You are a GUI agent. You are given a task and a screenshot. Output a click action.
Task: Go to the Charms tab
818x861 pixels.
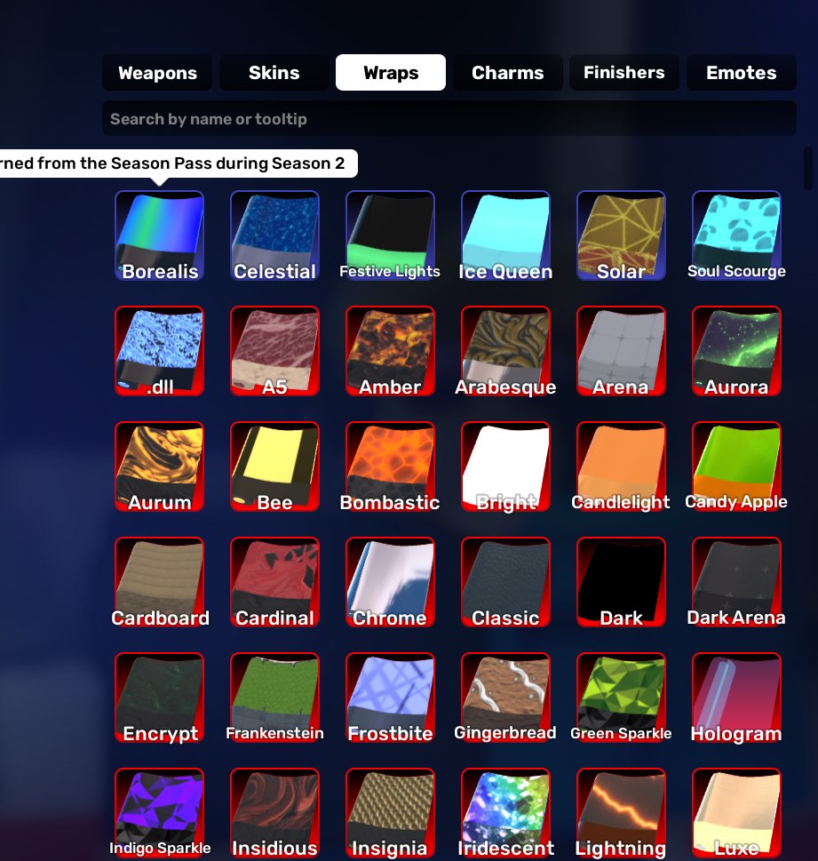click(x=508, y=73)
